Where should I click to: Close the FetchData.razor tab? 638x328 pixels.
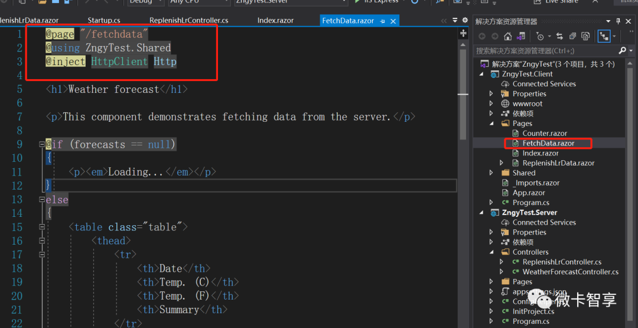pos(393,21)
